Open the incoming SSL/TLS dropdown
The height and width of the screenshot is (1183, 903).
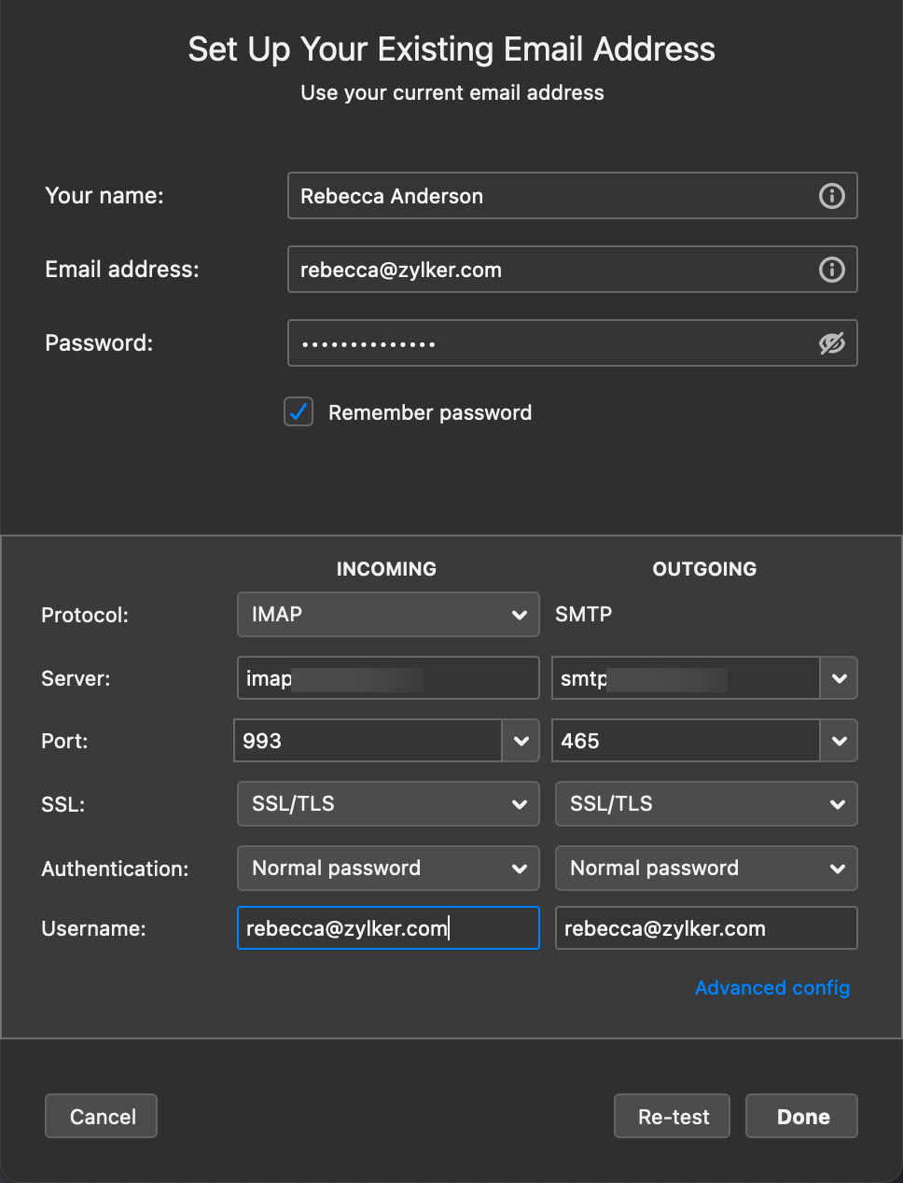click(x=388, y=804)
